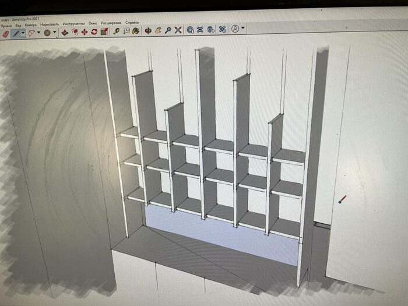Open the Инструменты menu
Screen dimensions: 408x306
73,24
